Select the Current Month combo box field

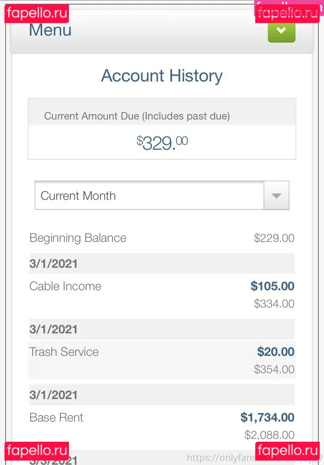pyautogui.click(x=149, y=195)
